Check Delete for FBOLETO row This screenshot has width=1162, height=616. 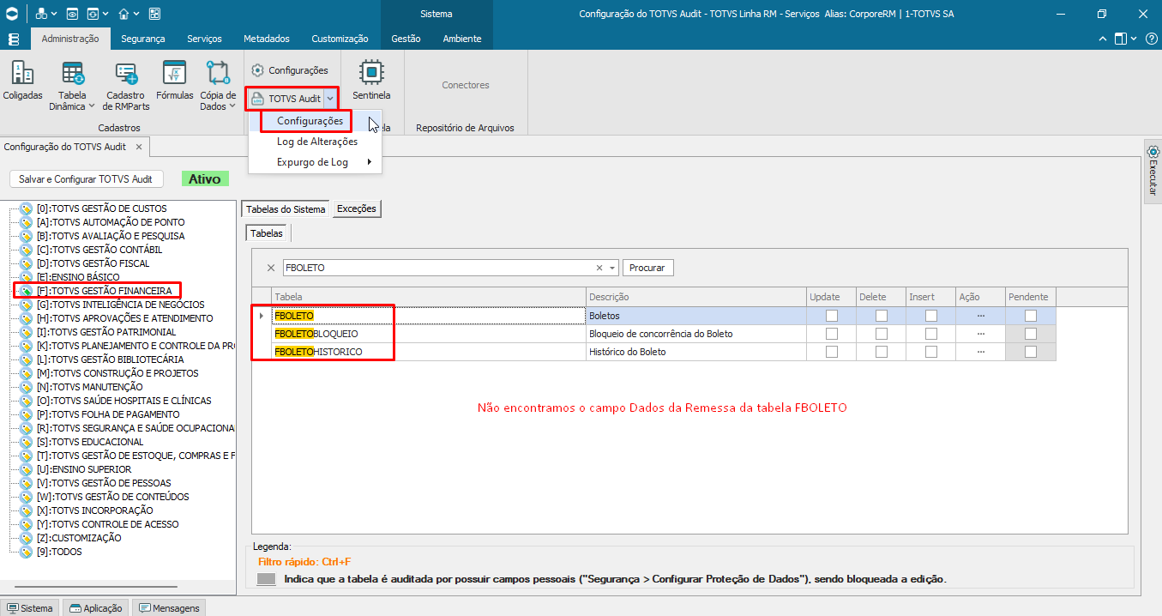pyautogui.click(x=882, y=316)
